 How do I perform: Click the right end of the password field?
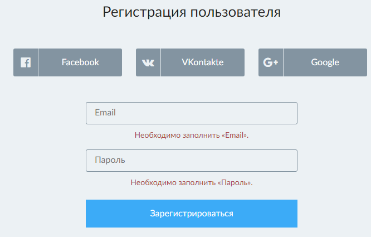[x=290, y=161]
